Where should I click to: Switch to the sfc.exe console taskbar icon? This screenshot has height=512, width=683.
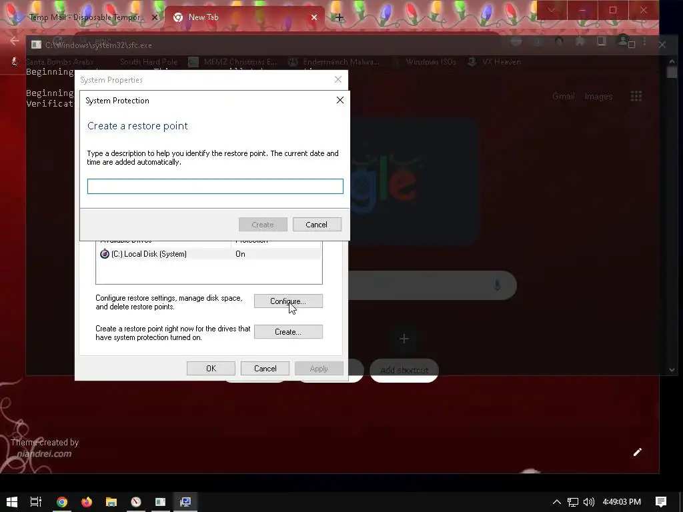[160, 502]
